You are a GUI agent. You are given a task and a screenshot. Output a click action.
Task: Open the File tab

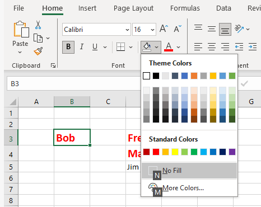tap(18, 8)
